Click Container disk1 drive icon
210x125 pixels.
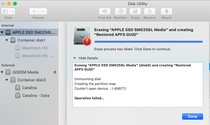(x=13, y=40)
